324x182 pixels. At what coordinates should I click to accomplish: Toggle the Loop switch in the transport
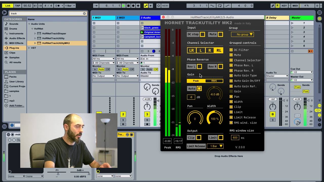point(220,6)
